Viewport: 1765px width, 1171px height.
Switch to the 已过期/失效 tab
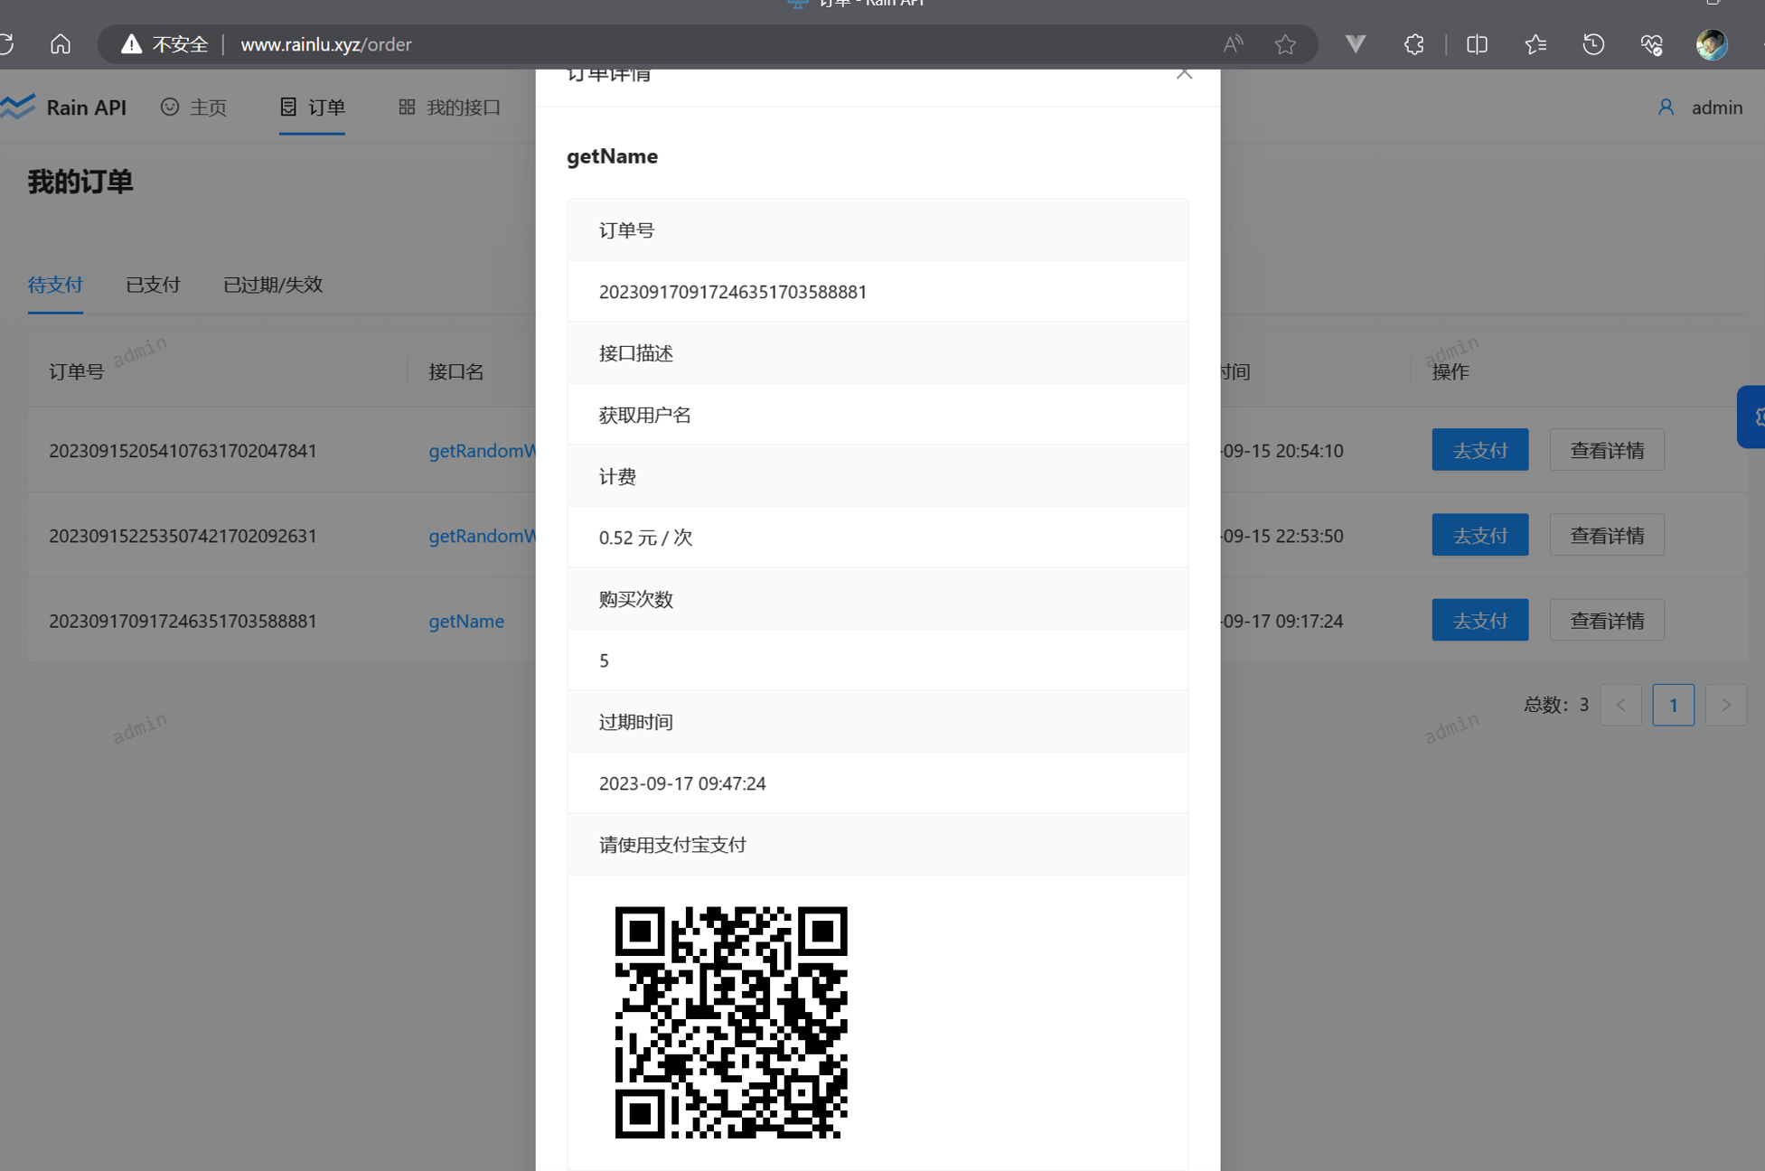272,285
